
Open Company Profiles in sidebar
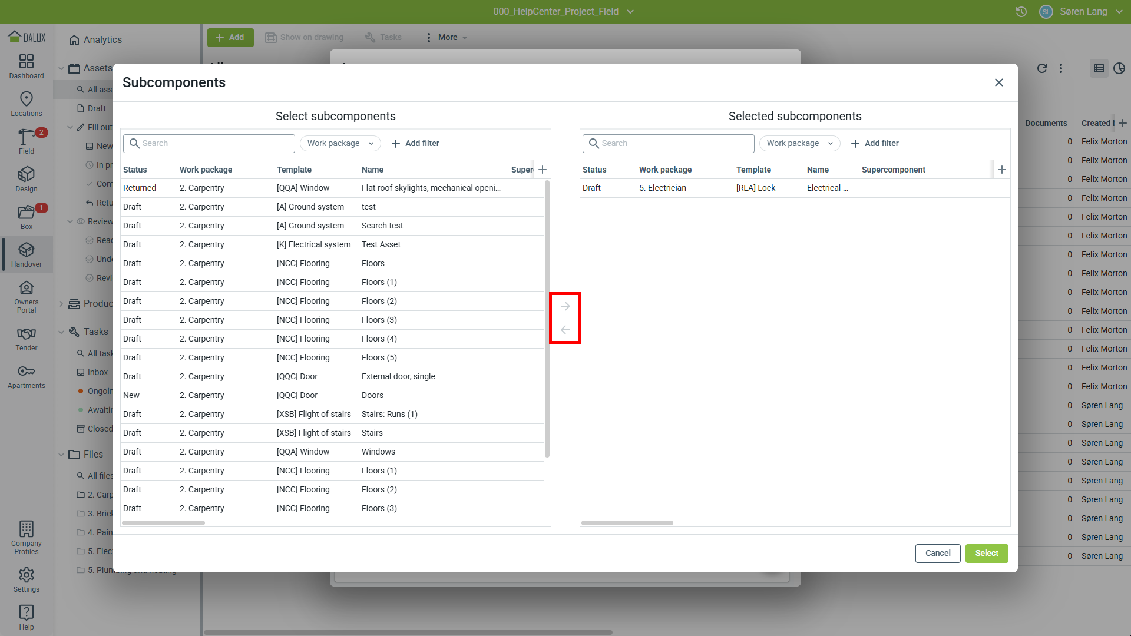pos(27,537)
